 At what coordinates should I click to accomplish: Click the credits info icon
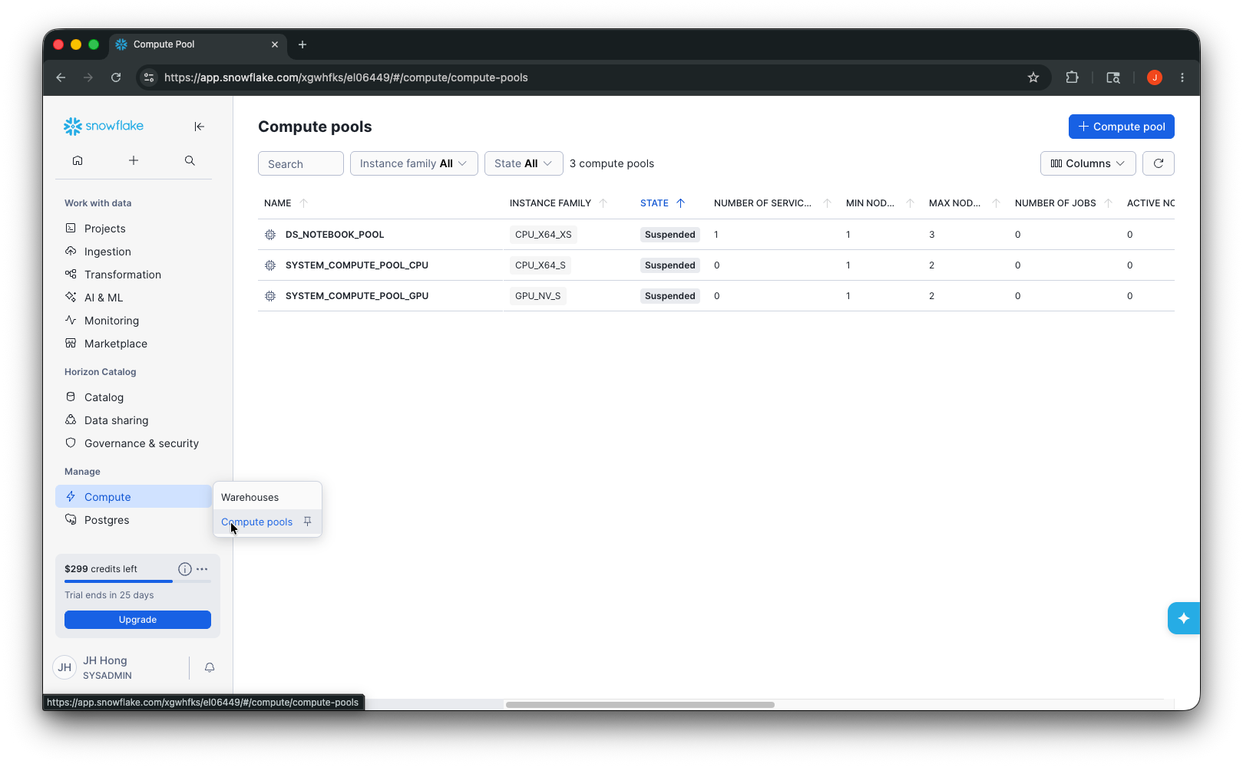click(x=184, y=569)
